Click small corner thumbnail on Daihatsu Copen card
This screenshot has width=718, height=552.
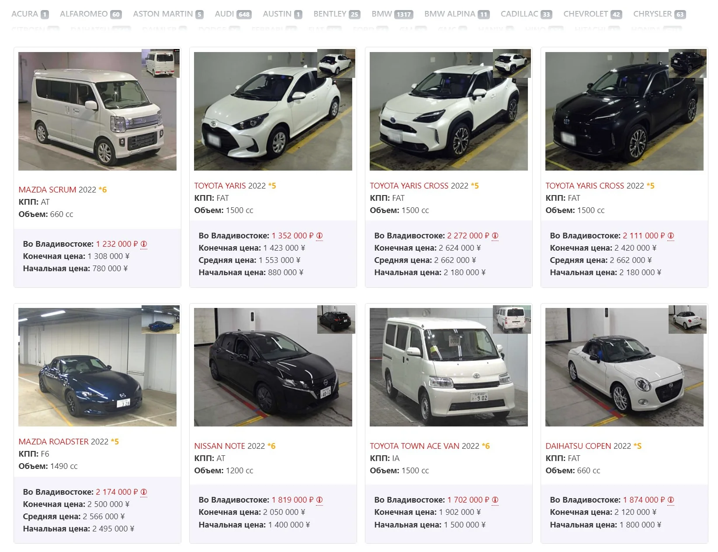click(687, 319)
